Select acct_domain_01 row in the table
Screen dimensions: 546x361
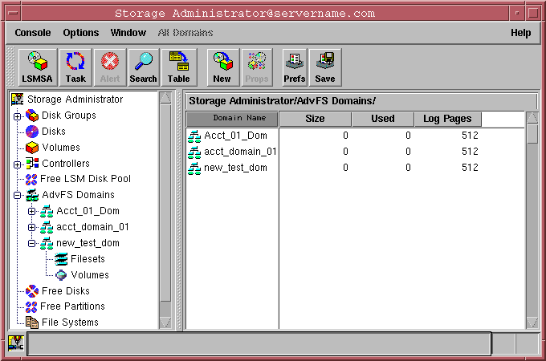point(240,152)
